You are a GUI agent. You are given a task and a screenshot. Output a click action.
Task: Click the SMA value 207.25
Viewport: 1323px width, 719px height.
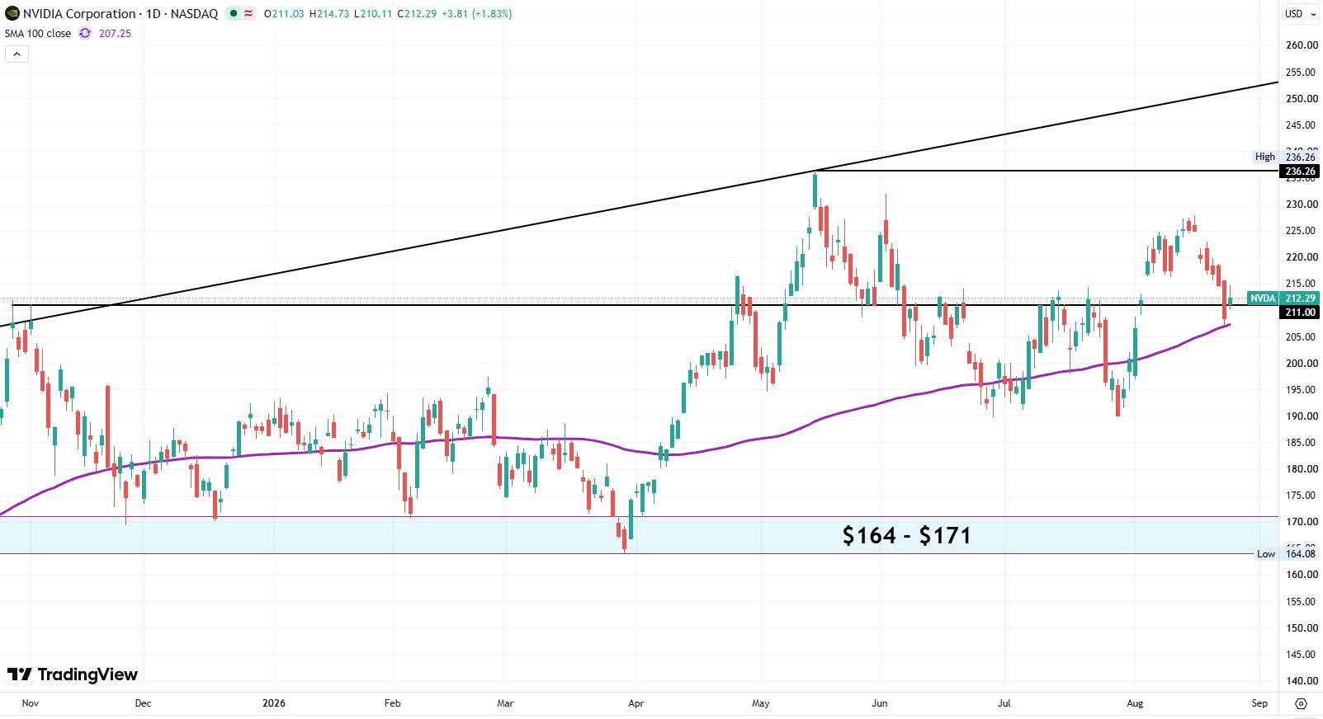[x=115, y=33]
